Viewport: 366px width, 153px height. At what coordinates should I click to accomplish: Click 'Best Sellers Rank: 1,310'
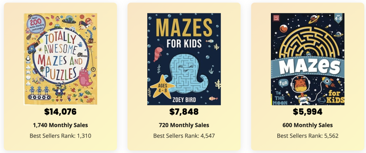[x=60, y=136]
